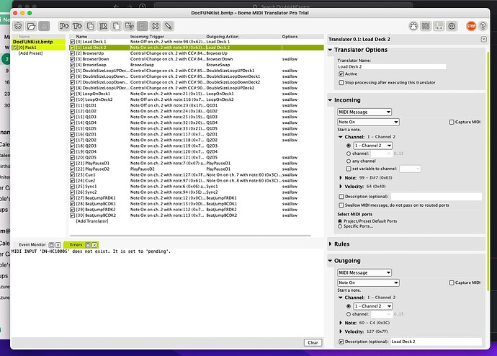The image size is (497, 356).
Task: Click the Duplicate toolbar icon
Action: (90, 26)
